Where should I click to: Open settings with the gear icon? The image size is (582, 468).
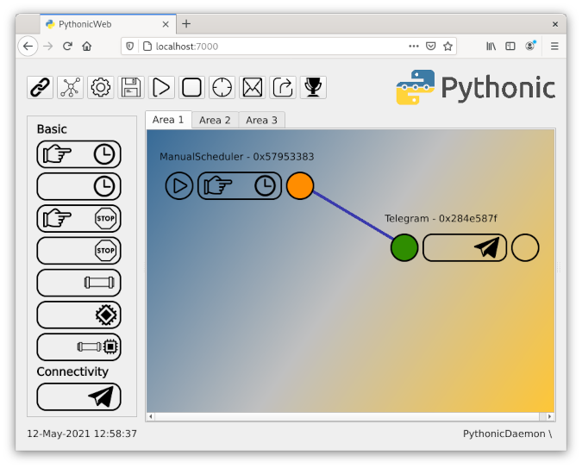[x=101, y=87]
